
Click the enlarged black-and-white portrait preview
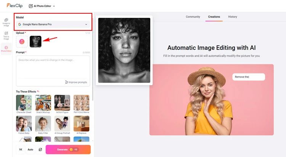point(124,50)
